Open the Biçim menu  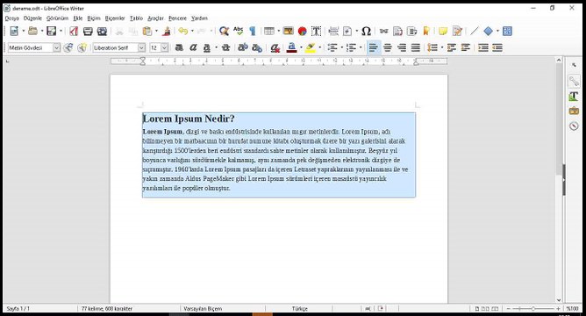pos(94,18)
